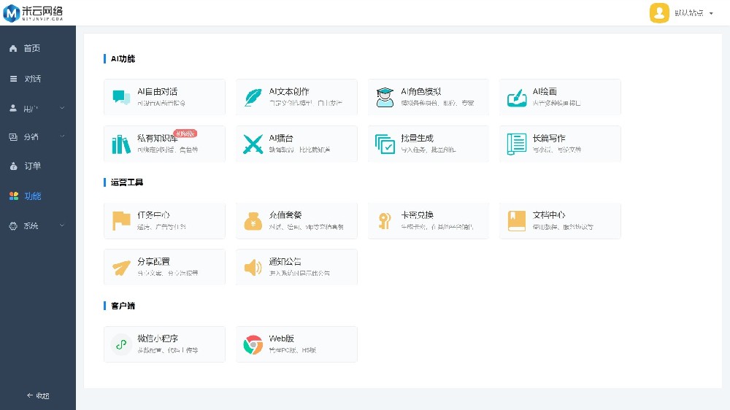Expand the 系统 sidebar submenu chevron
The width and height of the screenshot is (730, 410).
pyautogui.click(x=62, y=225)
